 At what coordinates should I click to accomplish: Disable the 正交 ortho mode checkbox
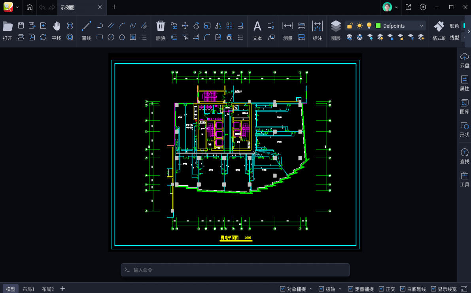point(382,289)
